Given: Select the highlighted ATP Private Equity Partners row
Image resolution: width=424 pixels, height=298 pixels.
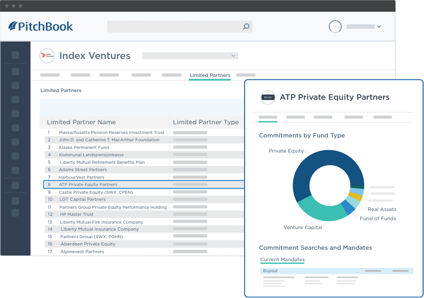Looking at the screenshot, I should coord(144,184).
